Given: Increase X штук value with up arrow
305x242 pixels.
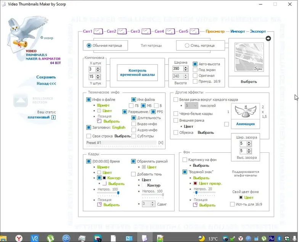Looking at the screenshot, I should pos(98,68).
